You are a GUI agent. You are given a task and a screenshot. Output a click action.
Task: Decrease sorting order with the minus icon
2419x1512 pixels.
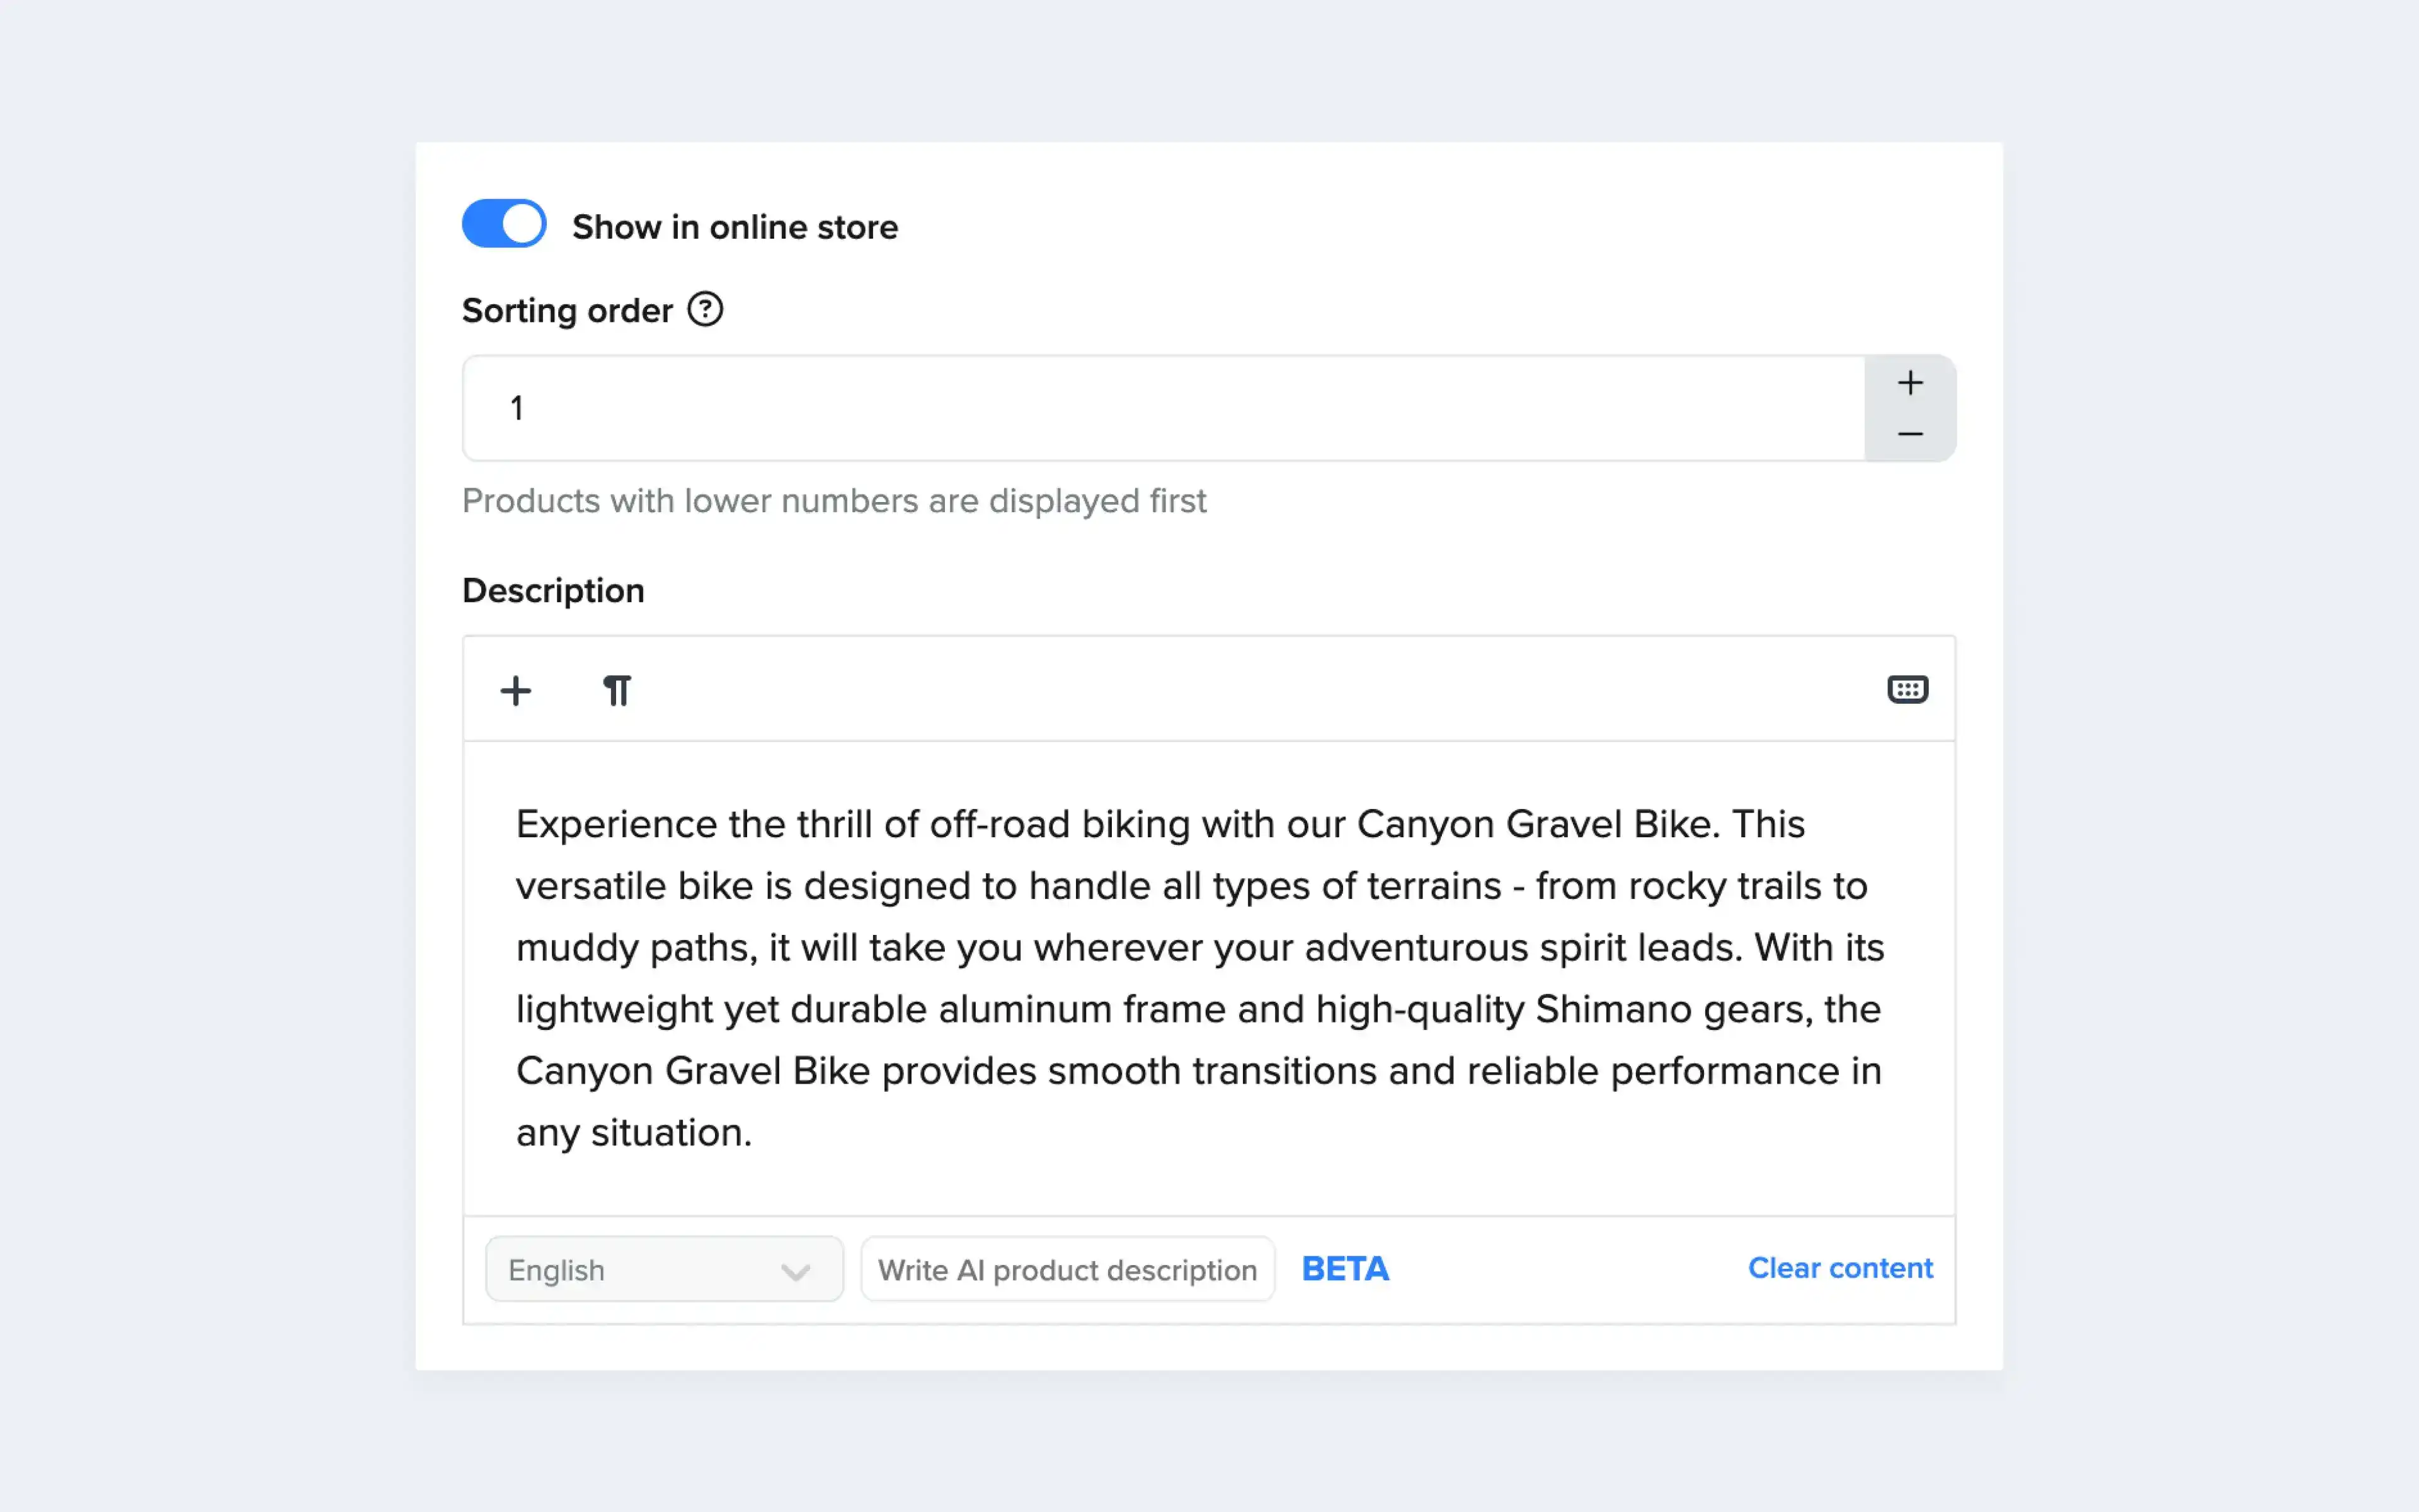click(1910, 434)
